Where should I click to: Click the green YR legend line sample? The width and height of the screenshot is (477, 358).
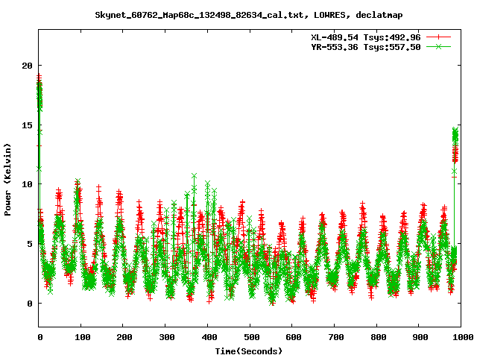pos(438,46)
